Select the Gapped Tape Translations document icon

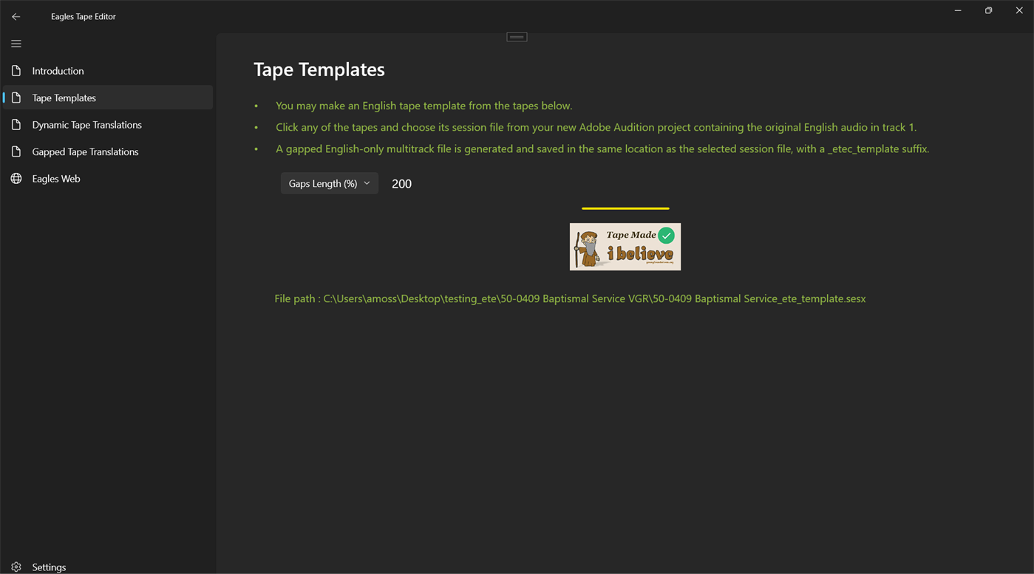point(16,151)
